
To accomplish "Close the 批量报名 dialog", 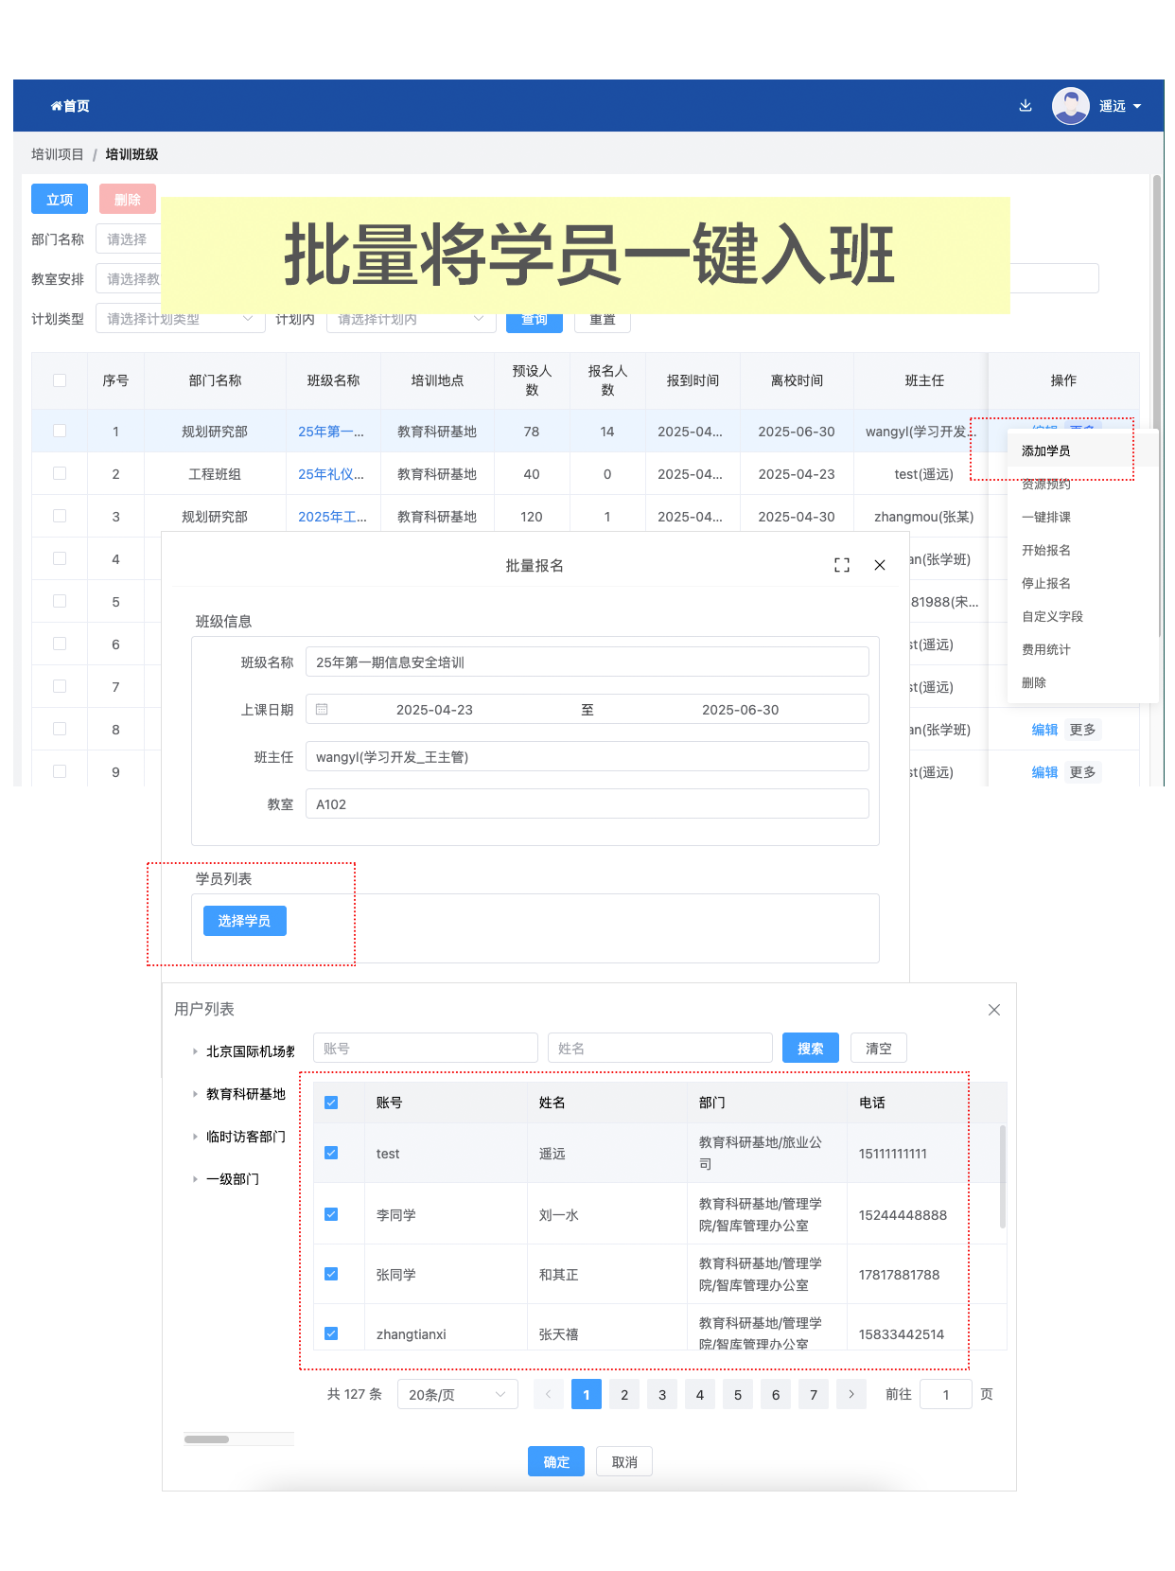I will click(879, 565).
